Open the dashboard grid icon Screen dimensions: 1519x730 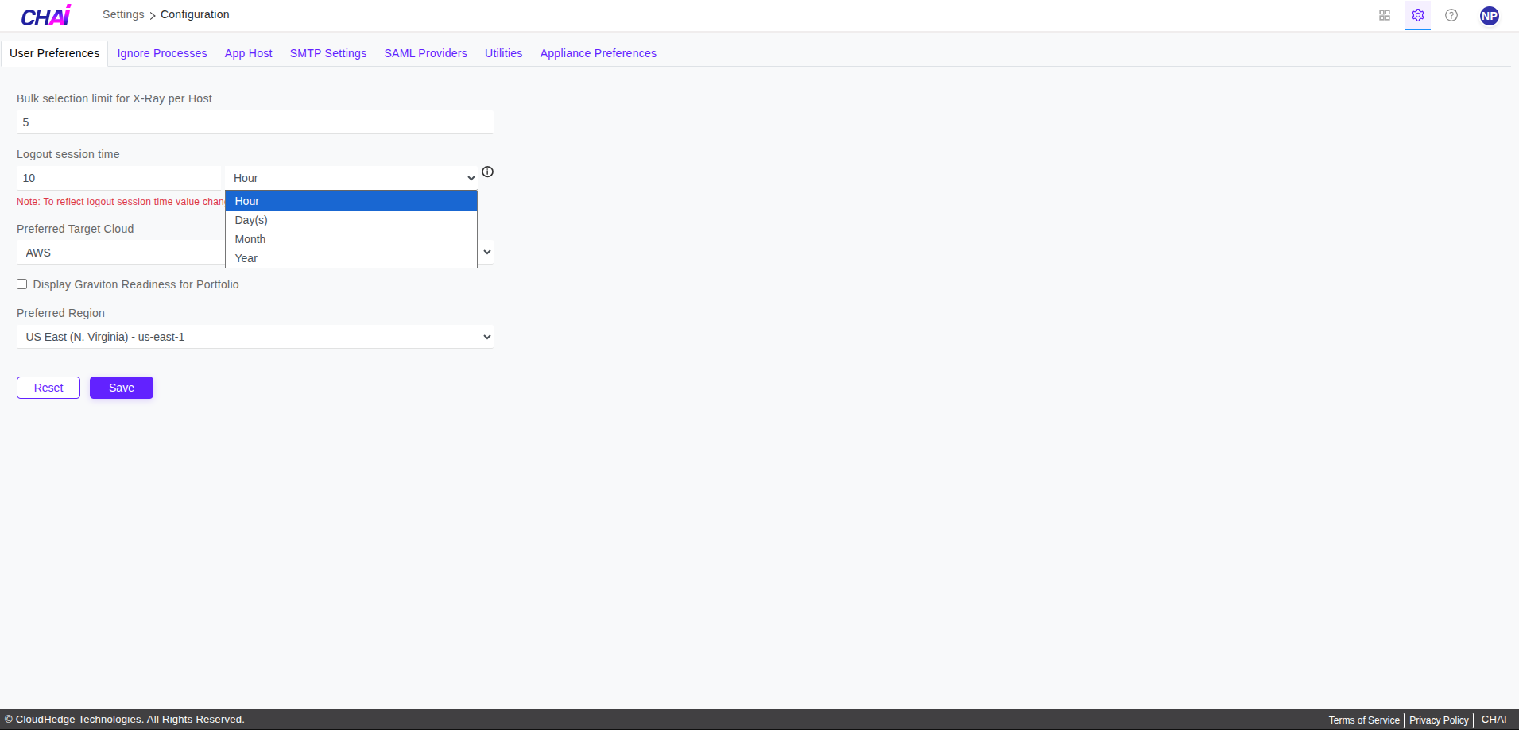tap(1384, 15)
